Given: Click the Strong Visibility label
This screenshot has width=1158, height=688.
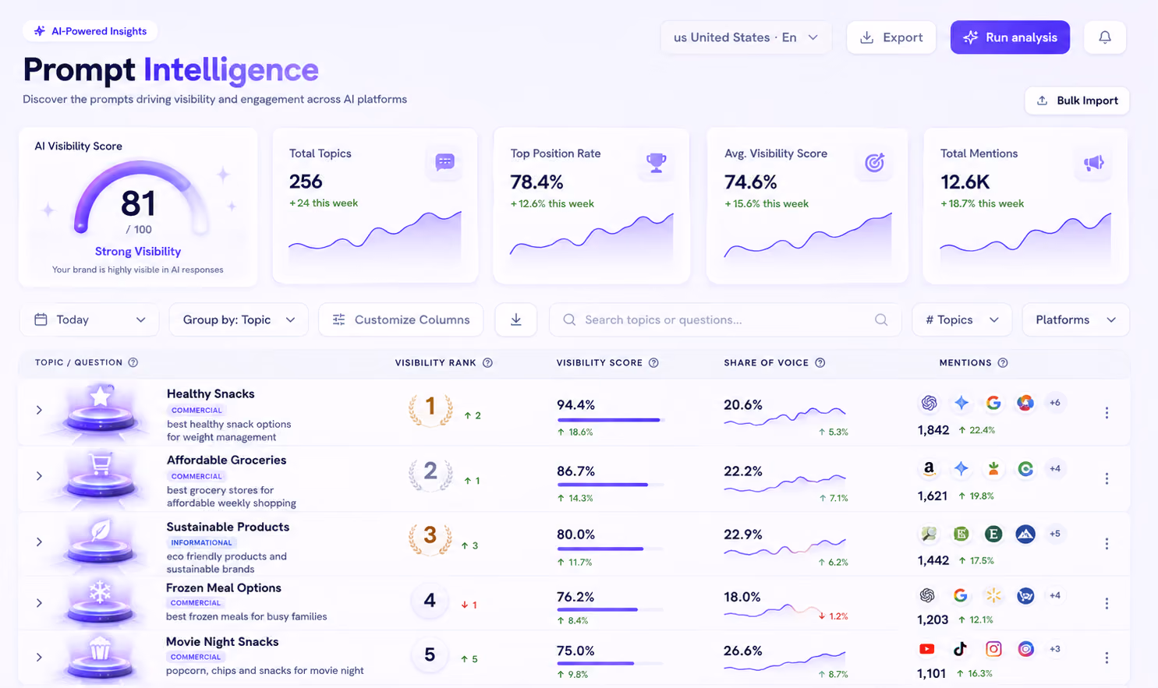Looking at the screenshot, I should pos(138,252).
